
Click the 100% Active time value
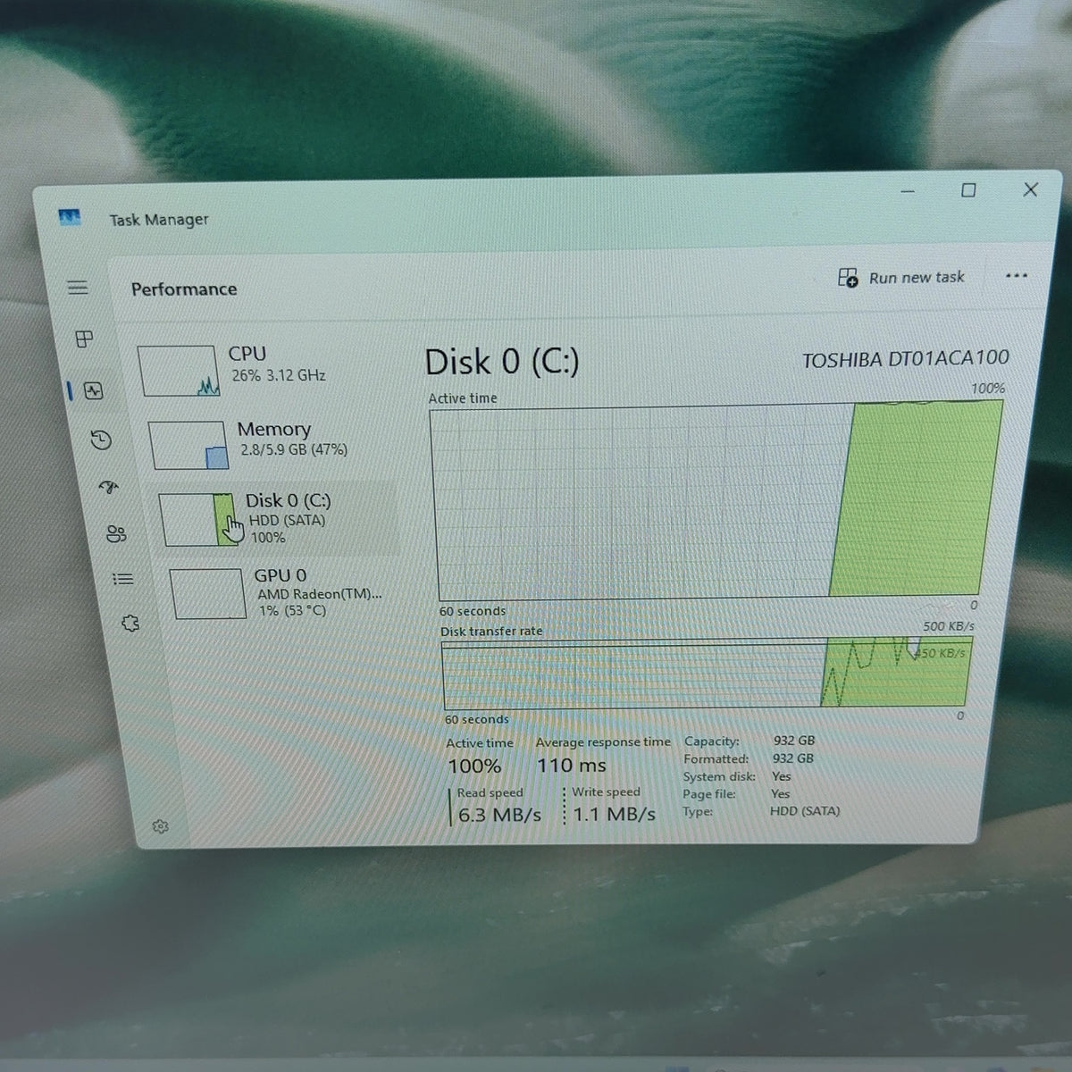pyautogui.click(x=474, y=766)
